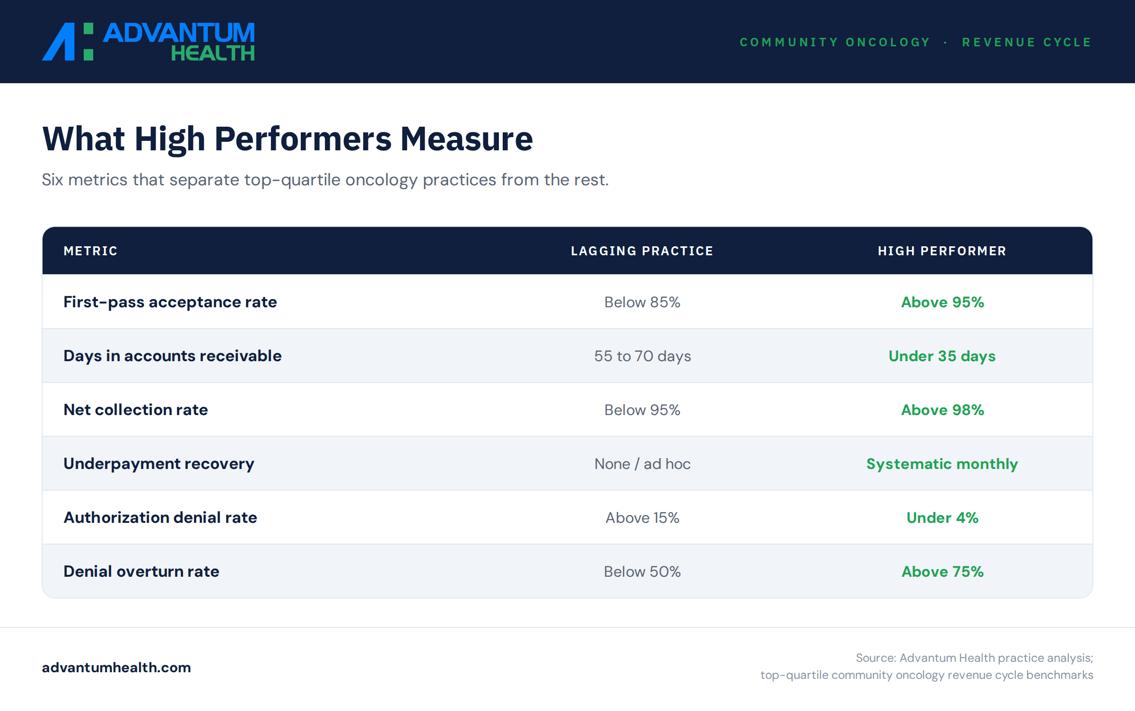Image resolution: width=1135 pixels, height=711 pixels.
Task: Click the 'Below 95%' cell
Action: [x=642, y=410]
